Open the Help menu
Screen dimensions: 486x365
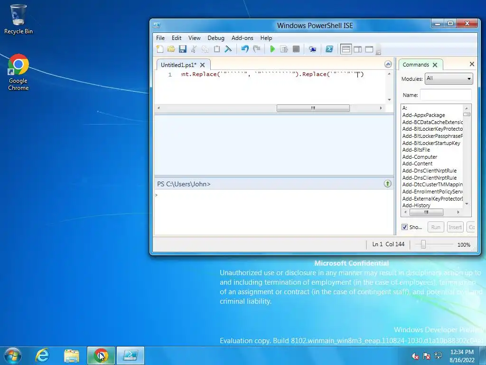(x=266, y=38)
